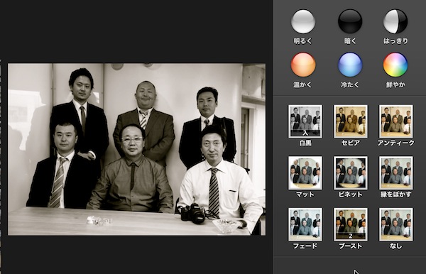Click the half-black はっきり (Contrast) orb
The height and width of the screenshot is (274, 426).
[395, 21]
